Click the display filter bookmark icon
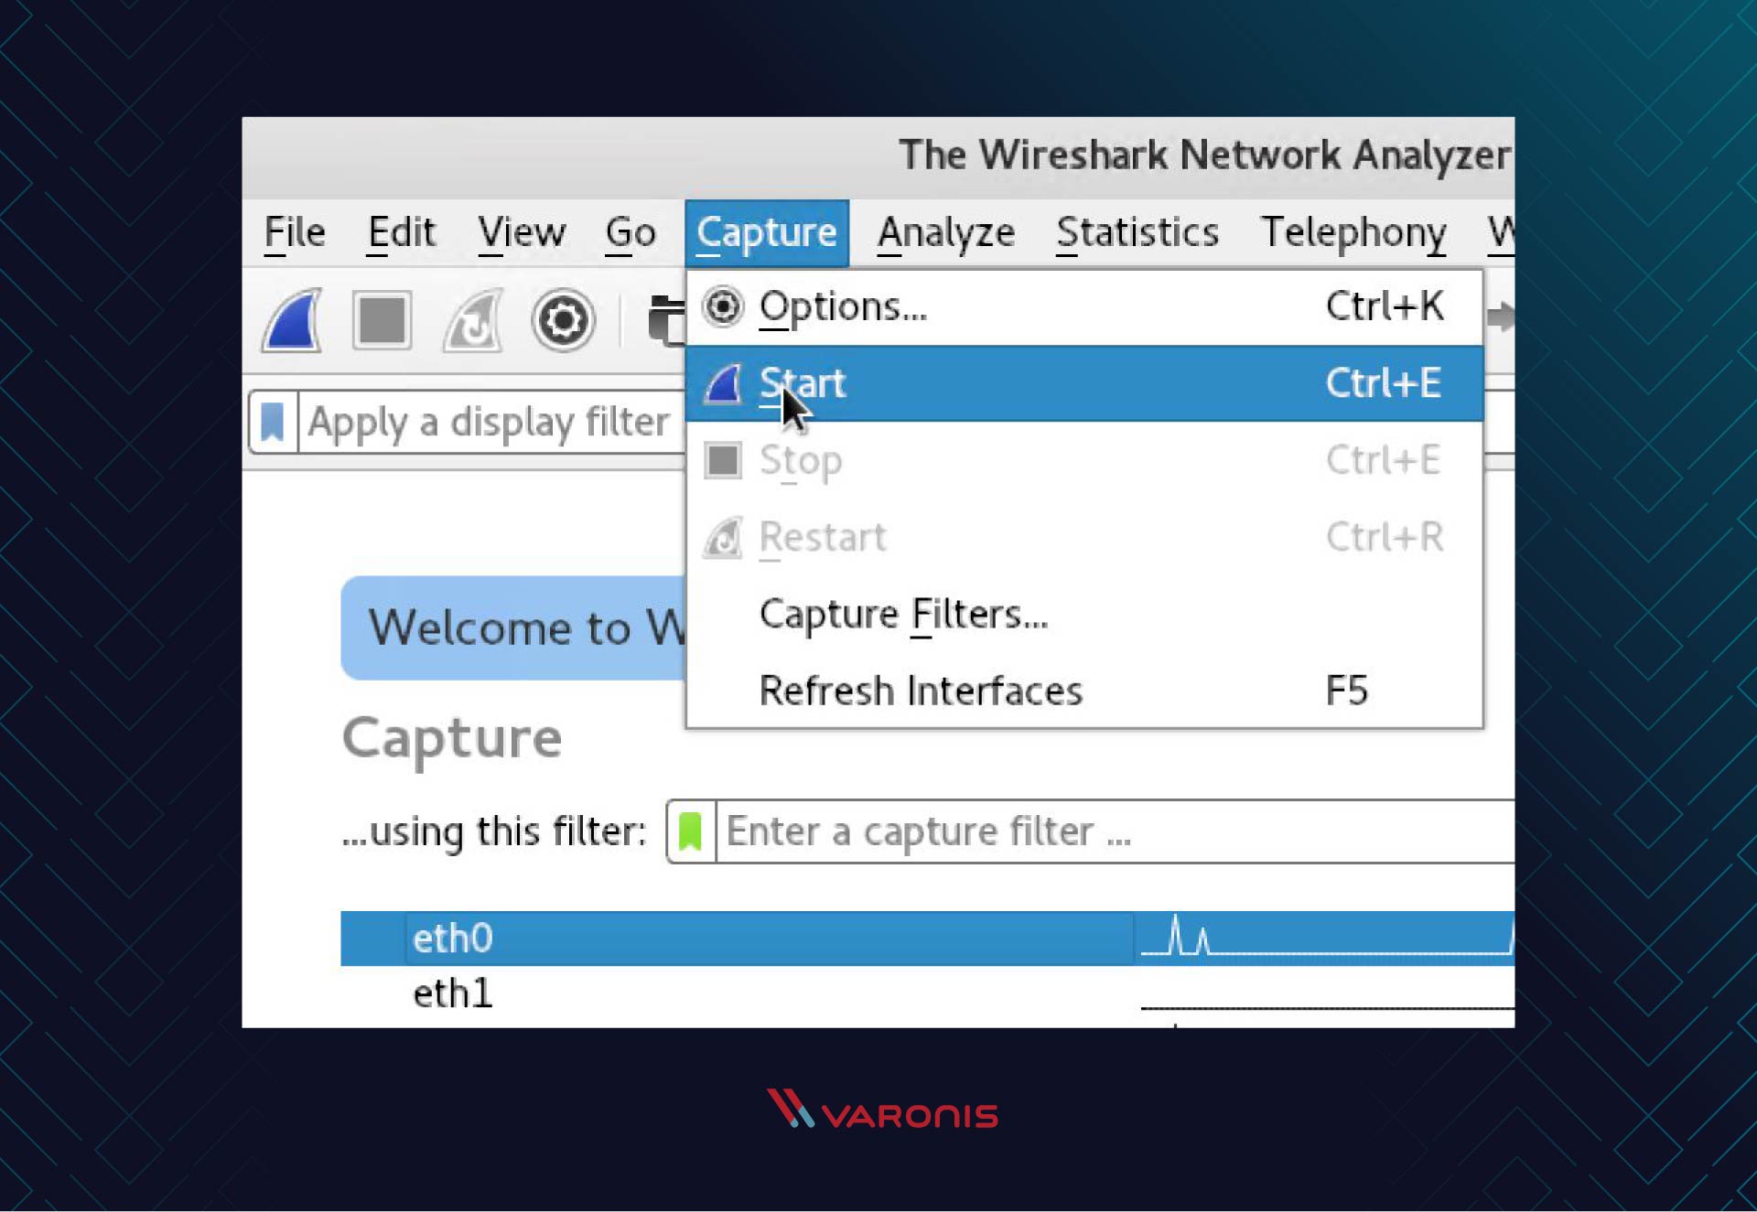The image size is (1757, 1212). 273,422
